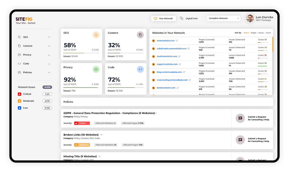Viewport: 289px width, 172px height.
Task: Expand the GDPR compliance policy chevron
Action: point(156,113)
